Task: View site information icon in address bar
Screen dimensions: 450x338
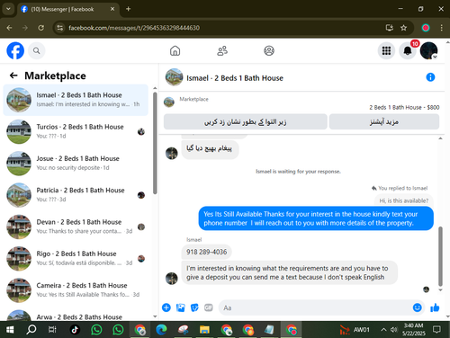Action: point(60,28)
